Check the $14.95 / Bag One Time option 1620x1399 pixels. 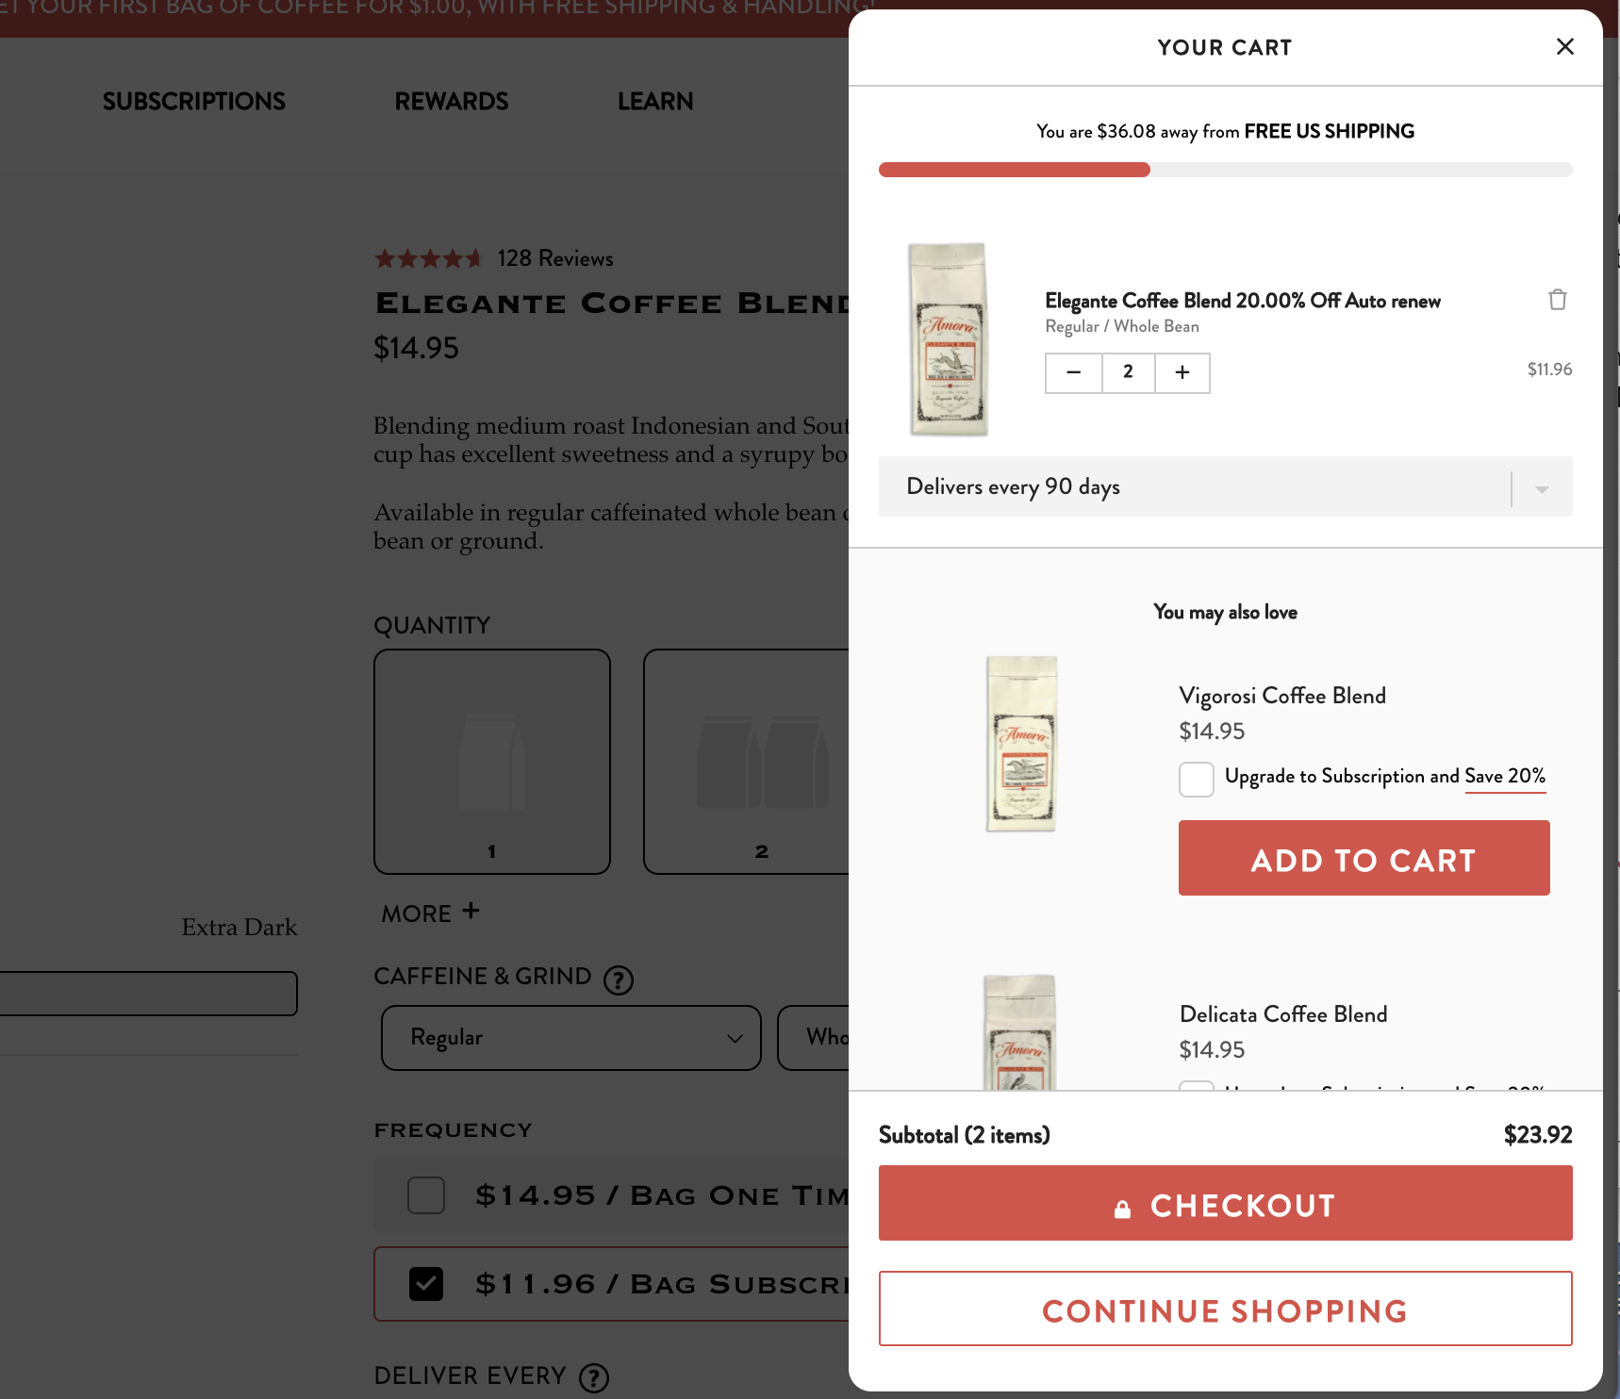click(426, 1195)
